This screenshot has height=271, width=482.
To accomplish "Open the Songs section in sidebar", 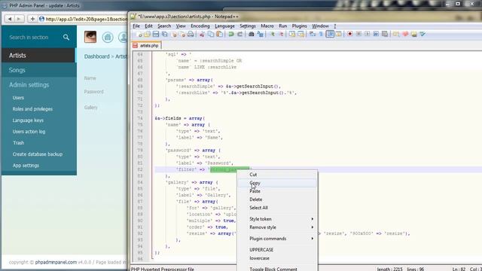I will 39,70.
